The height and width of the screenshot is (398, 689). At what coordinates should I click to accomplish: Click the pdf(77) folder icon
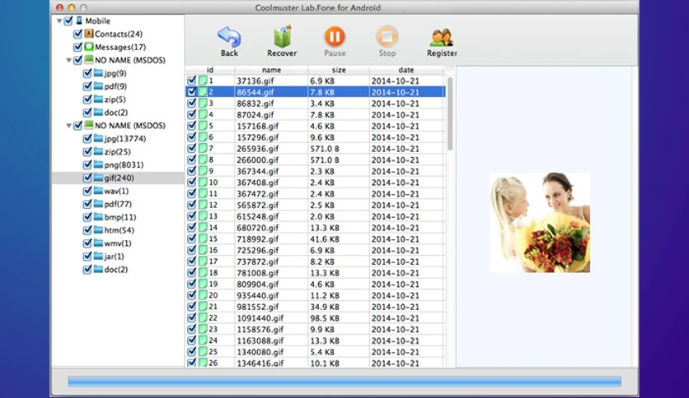pos(98,204)
